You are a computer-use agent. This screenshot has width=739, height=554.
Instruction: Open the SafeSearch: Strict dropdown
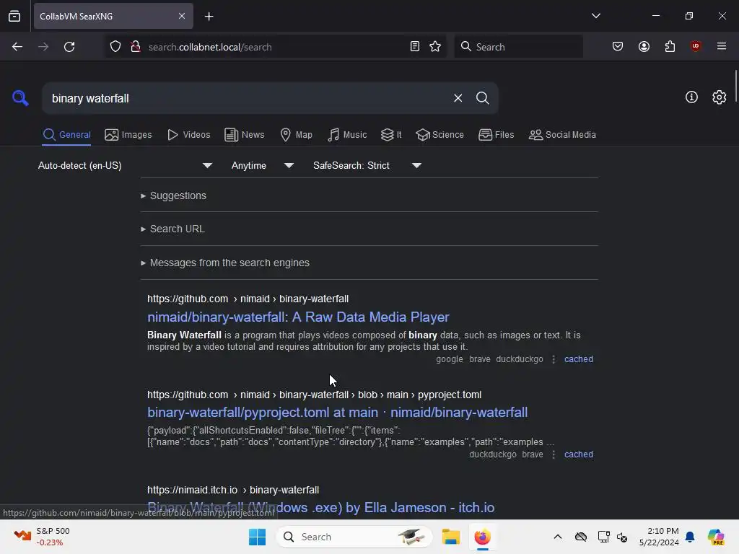367,165
